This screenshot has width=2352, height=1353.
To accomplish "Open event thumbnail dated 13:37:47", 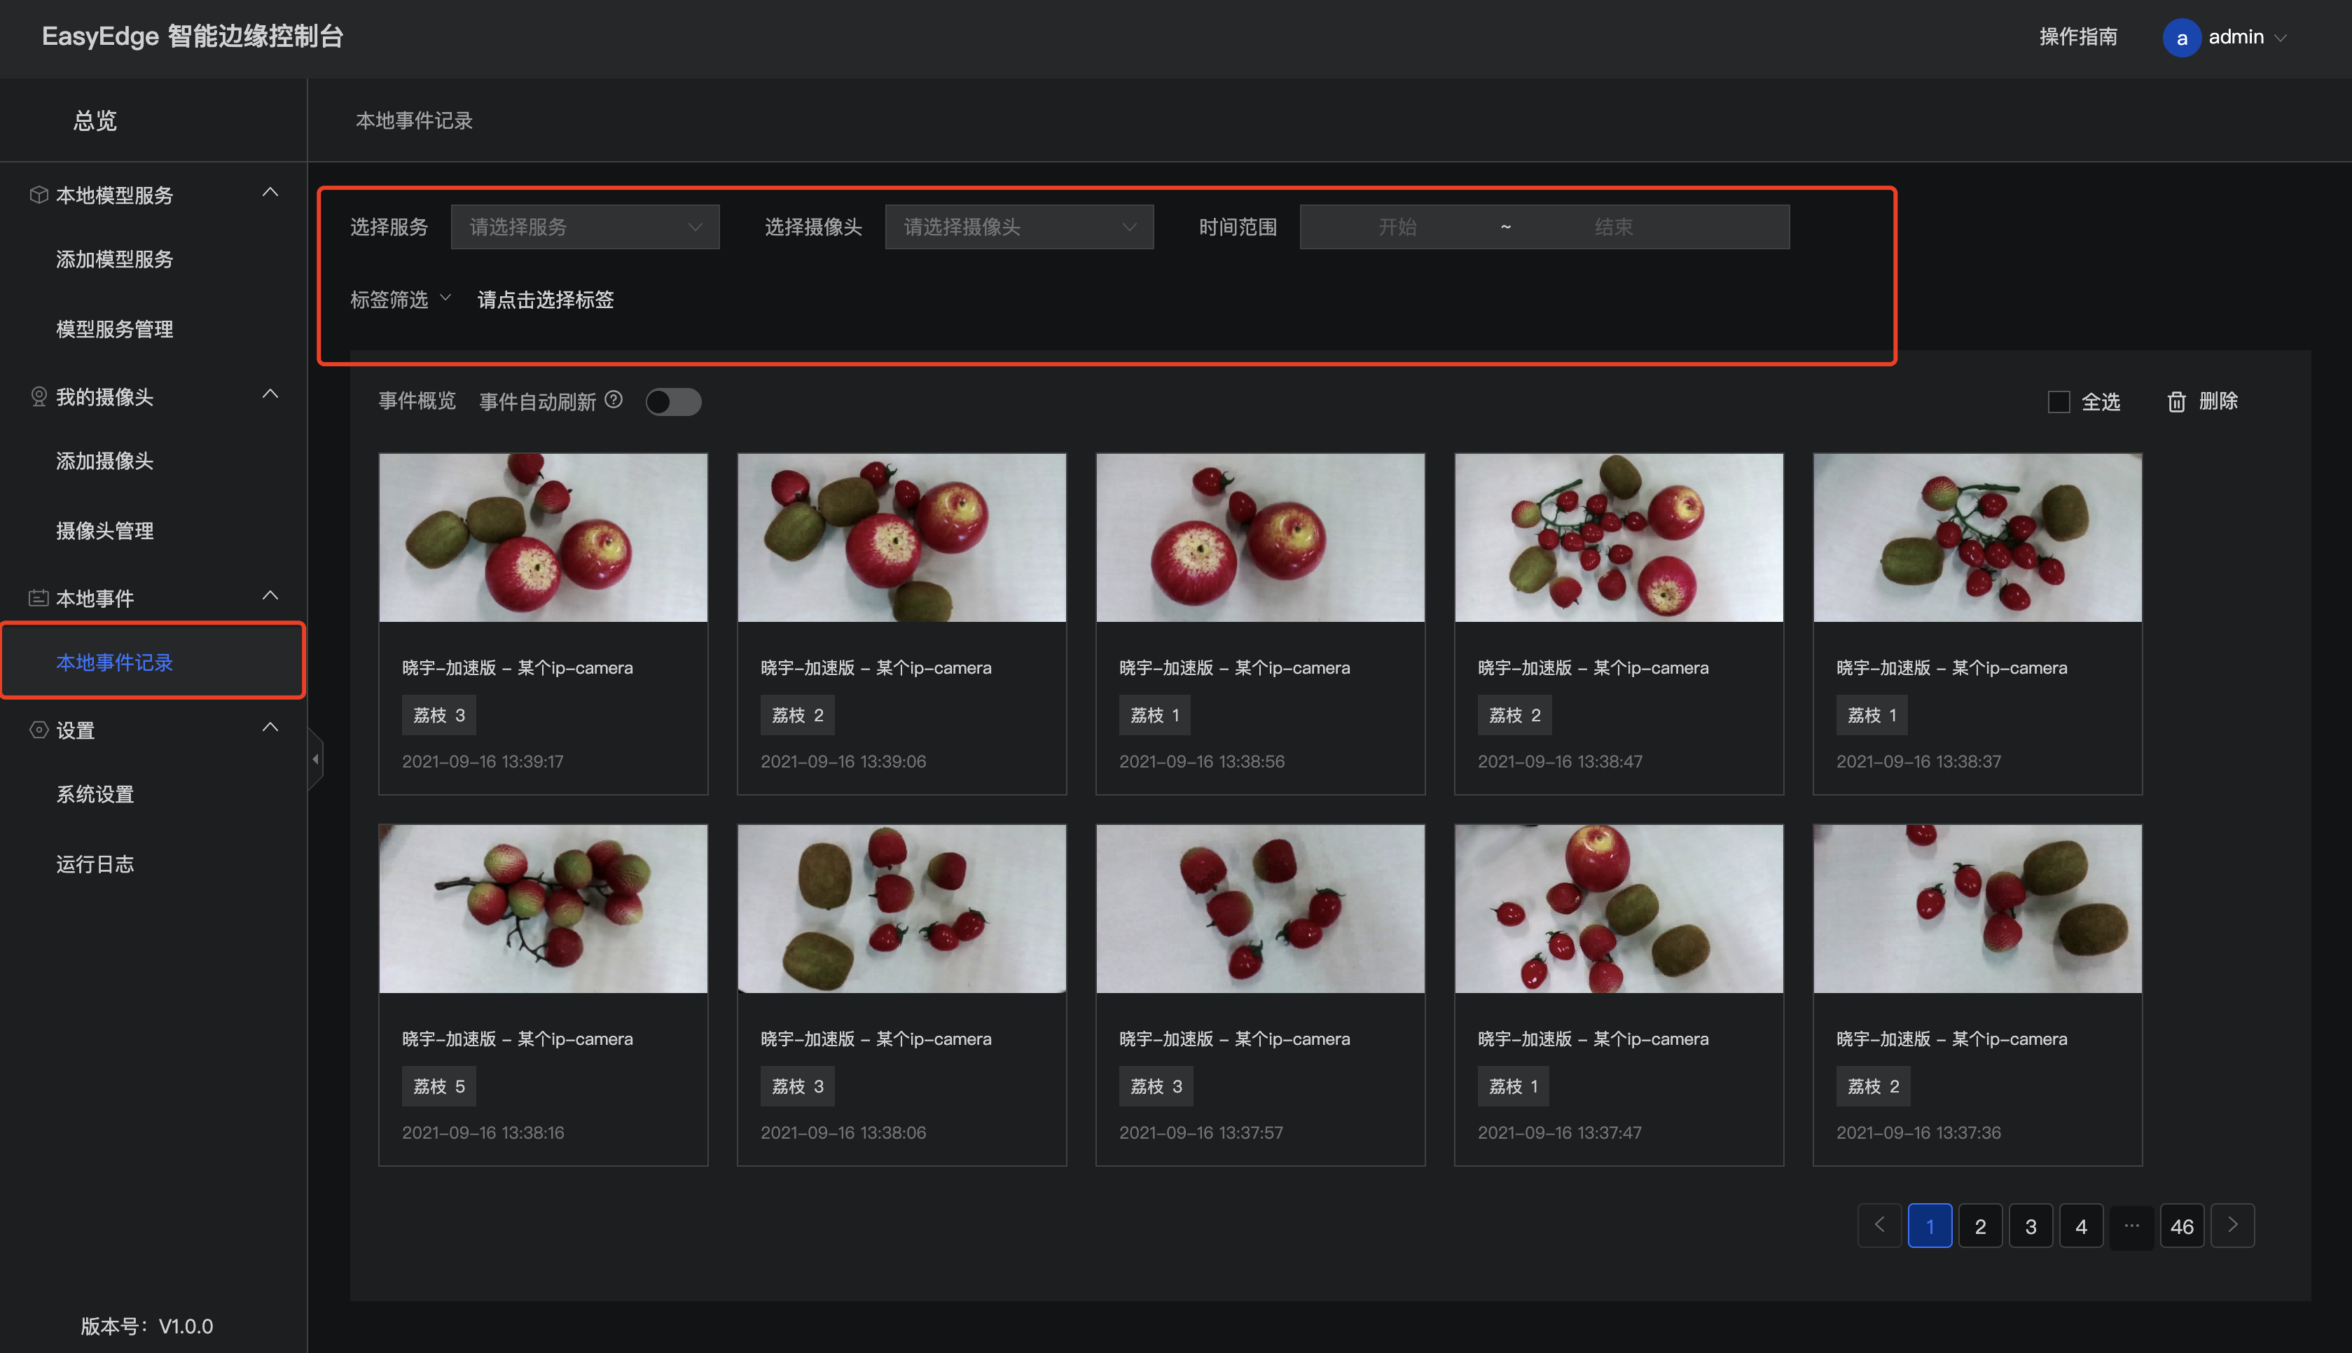I will (1619, 909).
